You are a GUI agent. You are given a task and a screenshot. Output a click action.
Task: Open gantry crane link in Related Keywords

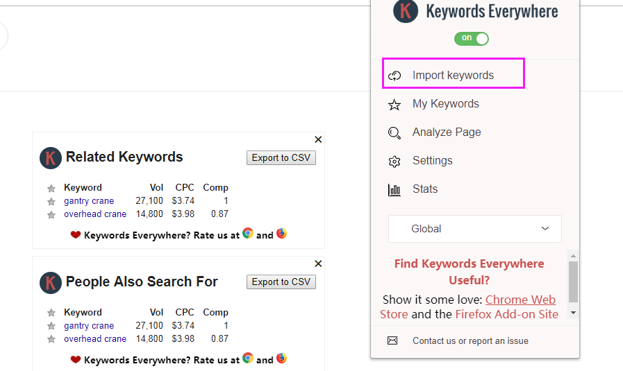tap(89, 201)
